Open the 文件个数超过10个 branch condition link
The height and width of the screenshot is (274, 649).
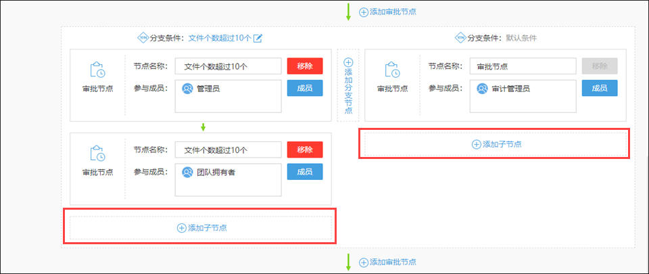[x=220, y=38]
